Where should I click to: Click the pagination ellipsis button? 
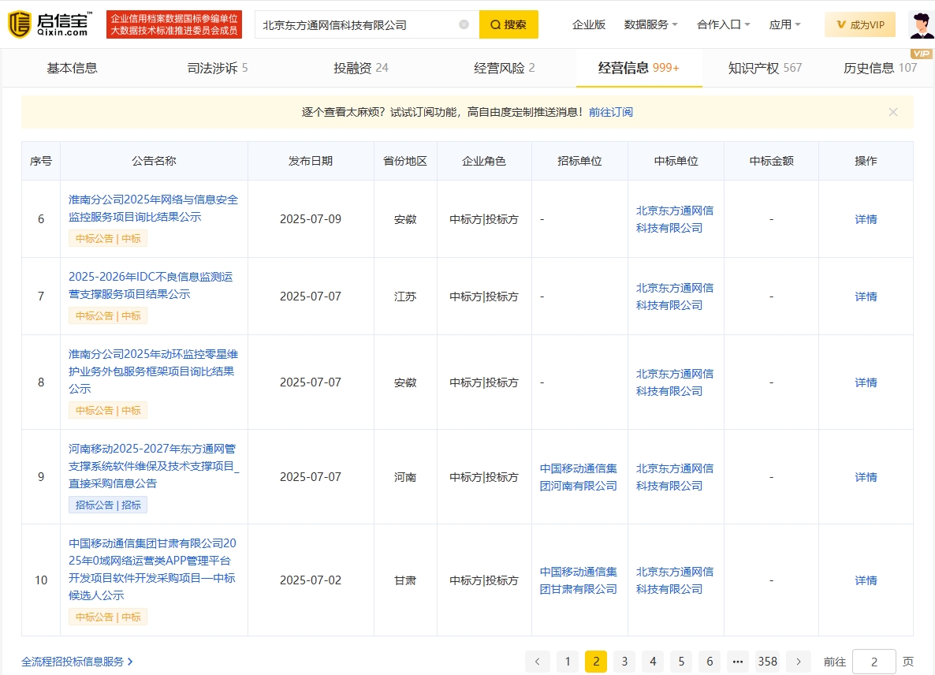[x=738, y=662]
